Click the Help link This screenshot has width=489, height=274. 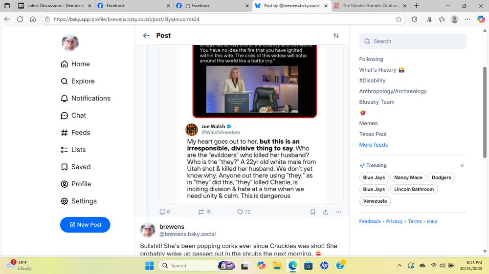432,221
